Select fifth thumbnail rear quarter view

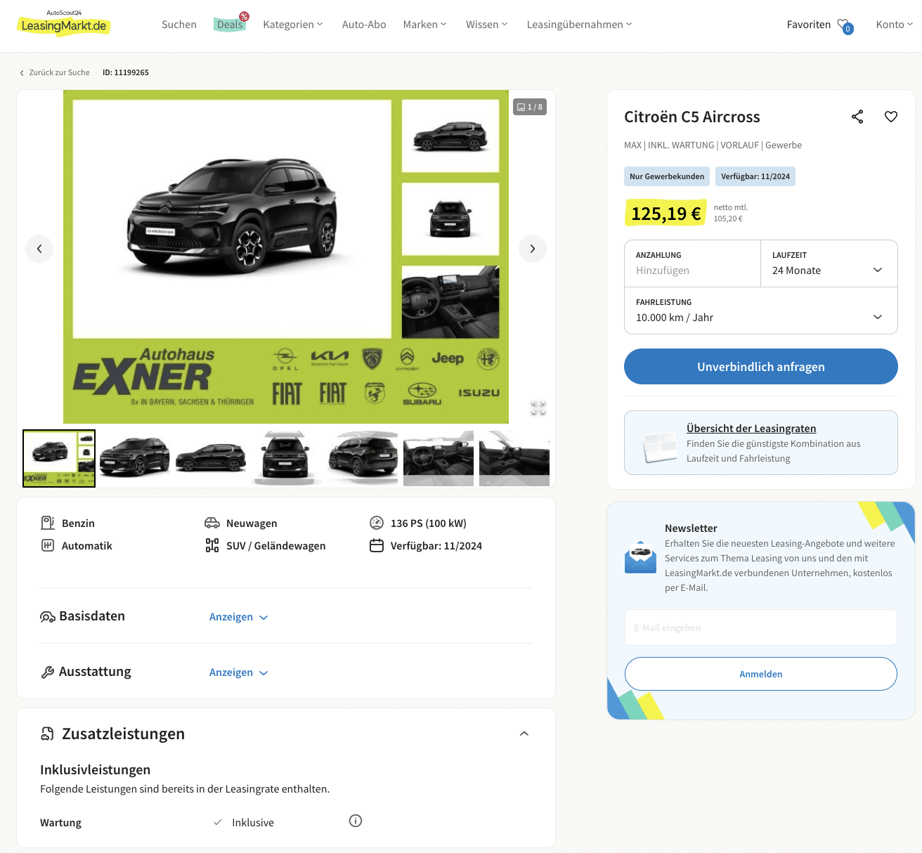(x=362, y=458)
